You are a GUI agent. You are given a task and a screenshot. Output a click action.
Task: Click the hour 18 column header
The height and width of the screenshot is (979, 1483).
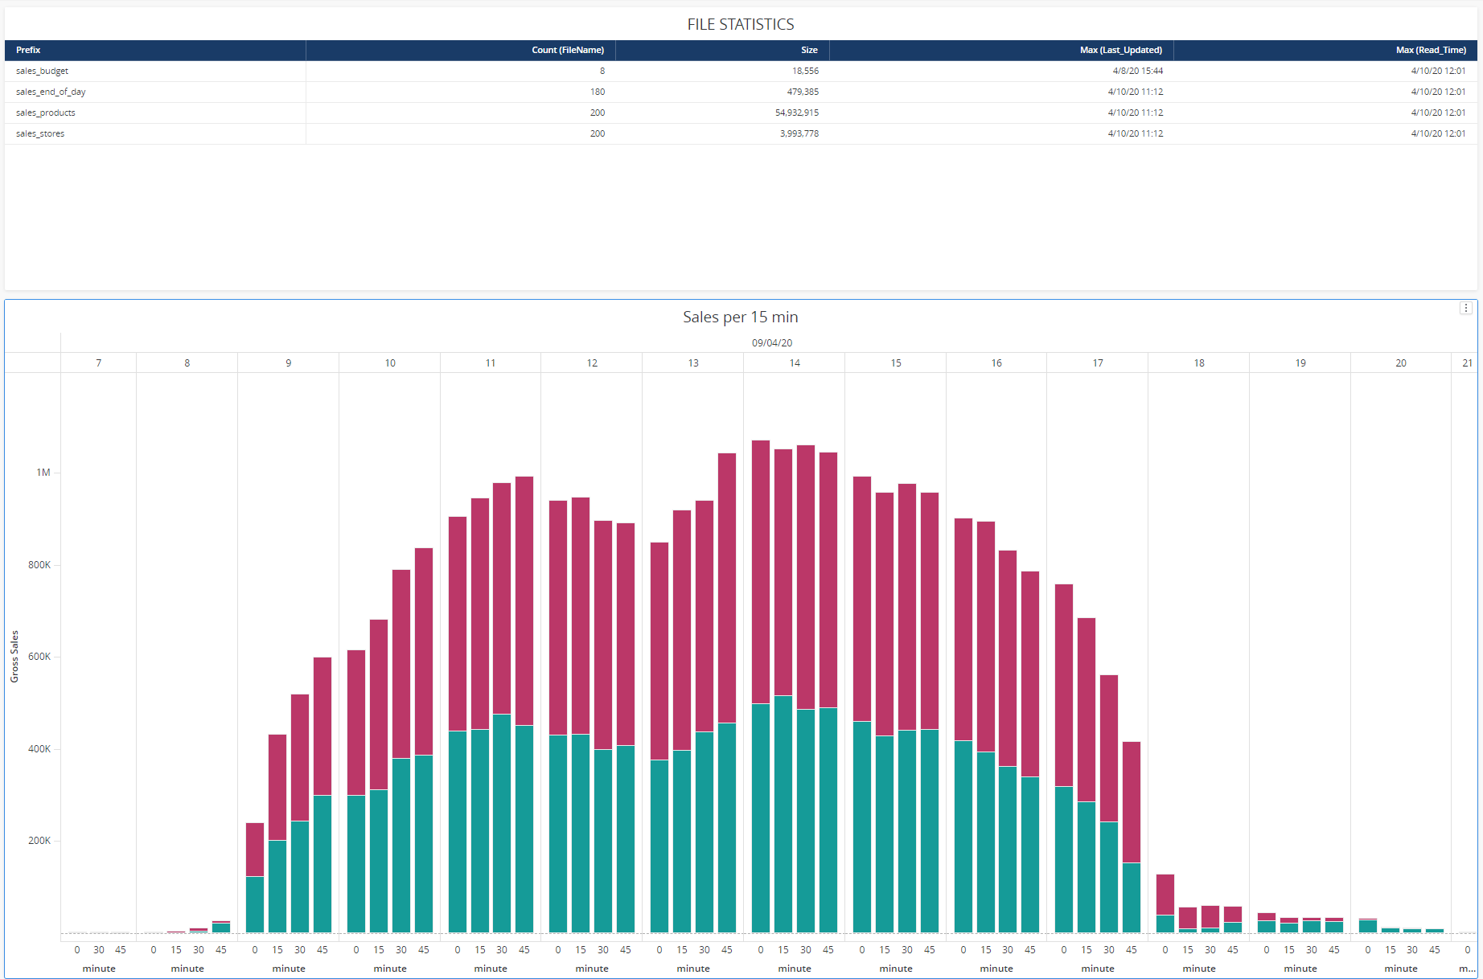1198,363
